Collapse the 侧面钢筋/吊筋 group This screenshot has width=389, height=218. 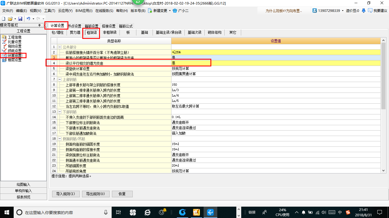[x=60, y=139]
